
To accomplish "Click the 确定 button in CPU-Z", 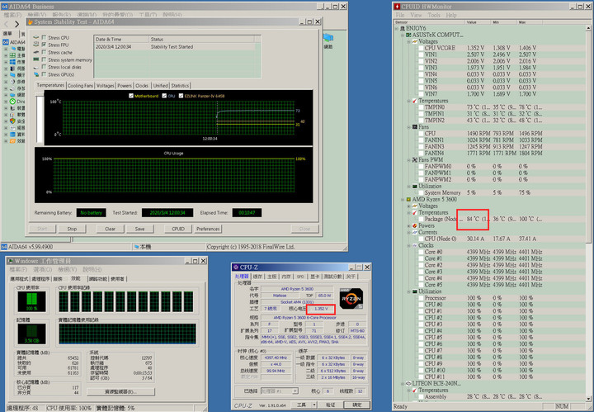I will pyautogui.click(x=357, y=405).
